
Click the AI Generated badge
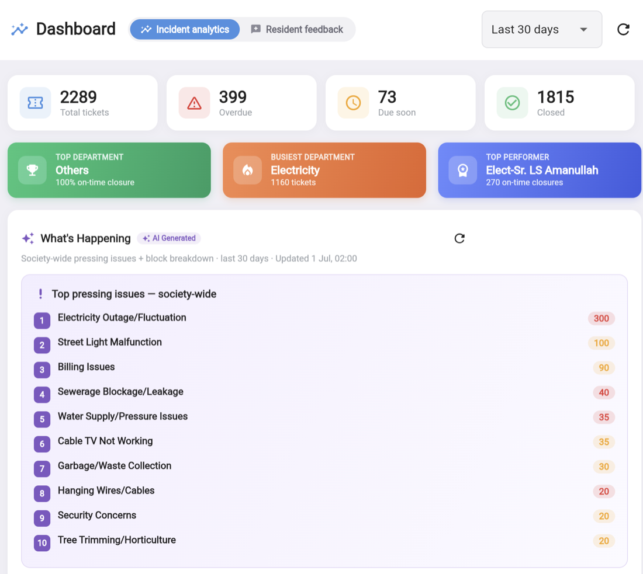pyautogui.click(x=168, y=238)
